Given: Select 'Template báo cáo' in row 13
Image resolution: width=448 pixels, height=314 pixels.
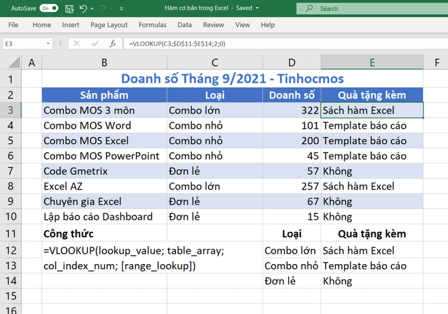Looking at the screenshot, I should click(x=372, y=265).
